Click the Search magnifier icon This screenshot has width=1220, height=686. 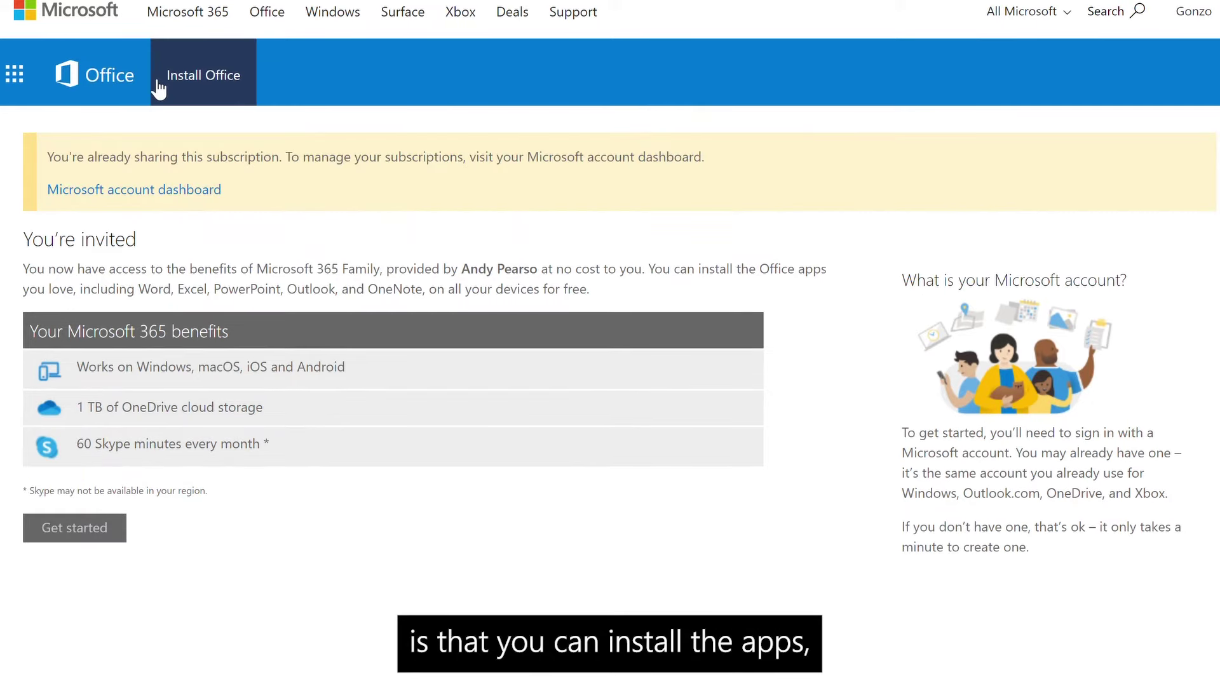click(1137, 11)
